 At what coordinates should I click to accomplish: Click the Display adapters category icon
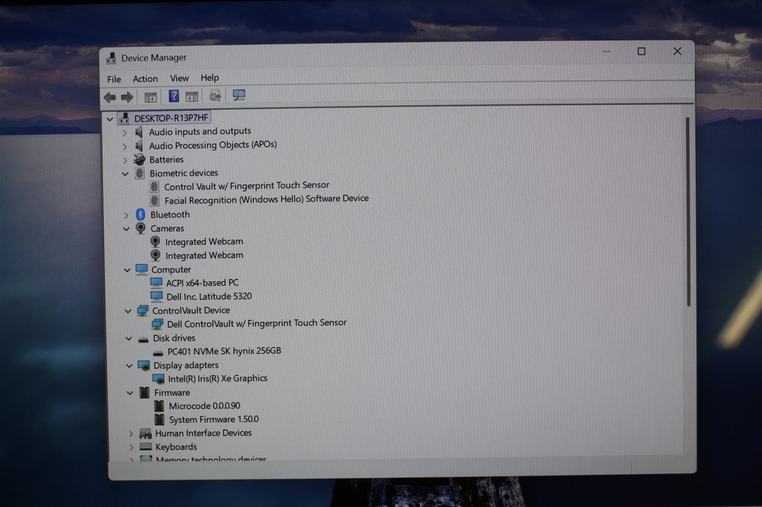click(x=144, y=365)
